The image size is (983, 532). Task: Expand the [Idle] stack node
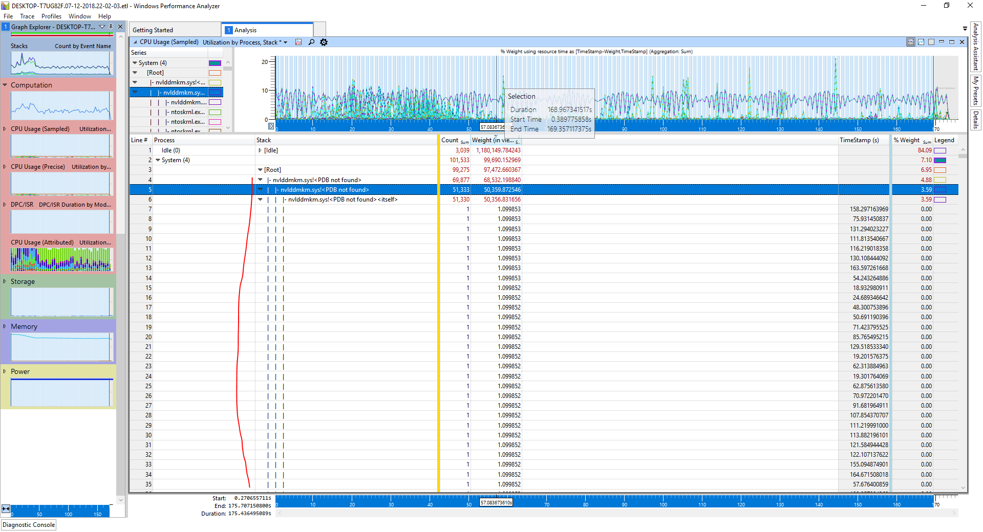[260, 150]
